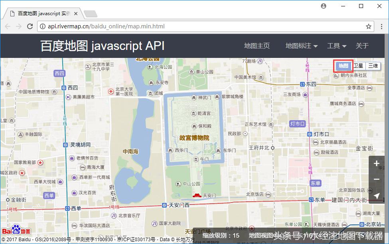389x244 pixels.
Task: Click the 关于 link in the navigation bar
Action: [362, 46]
